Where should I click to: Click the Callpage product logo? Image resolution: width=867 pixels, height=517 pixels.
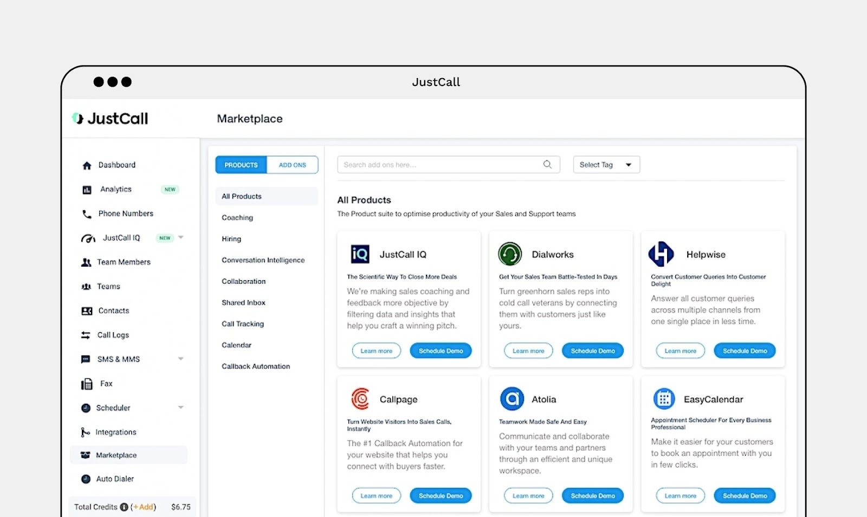click(360, 399)
